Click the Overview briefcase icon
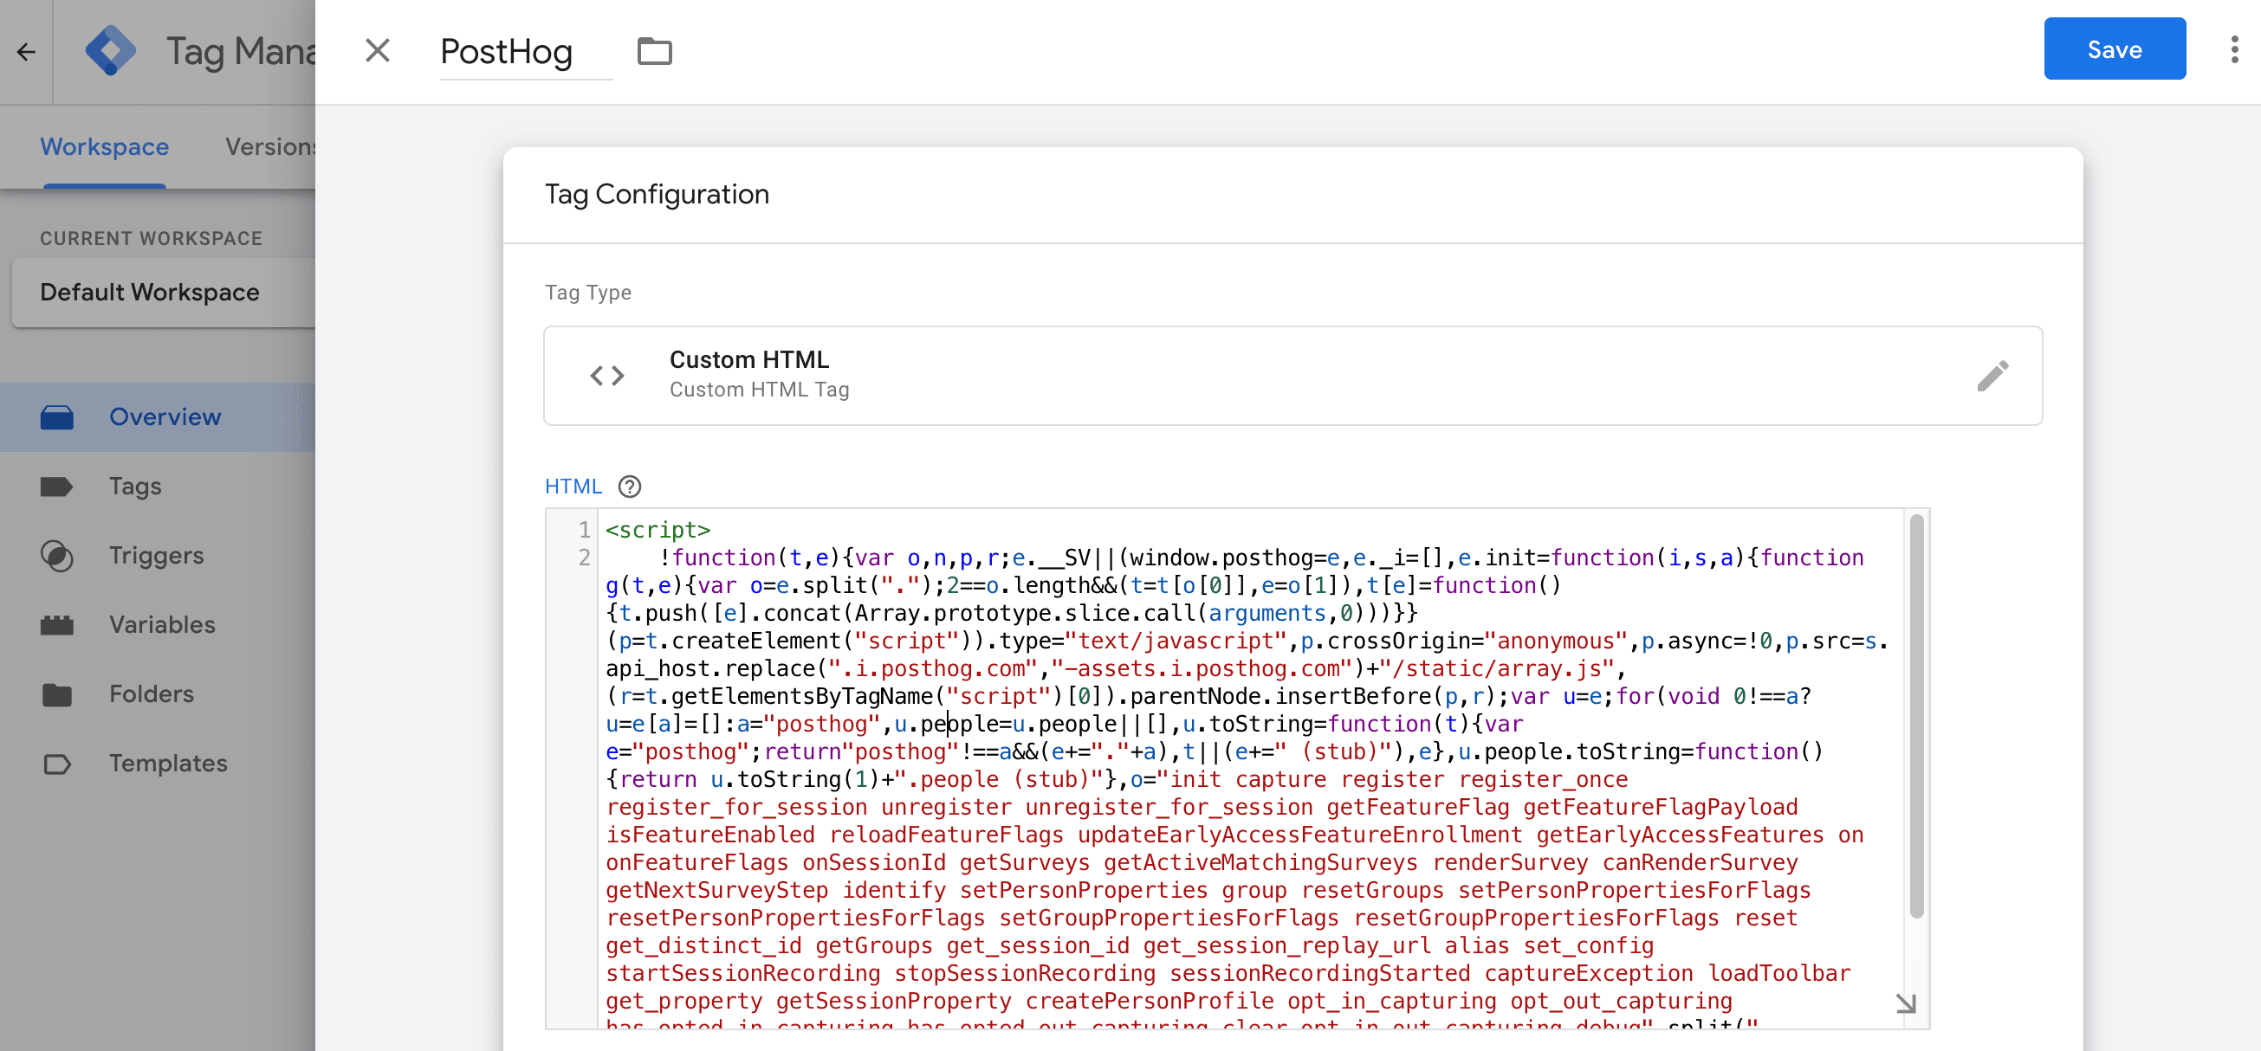Screen dimensions: 2261x1051 tap(57, 417)
